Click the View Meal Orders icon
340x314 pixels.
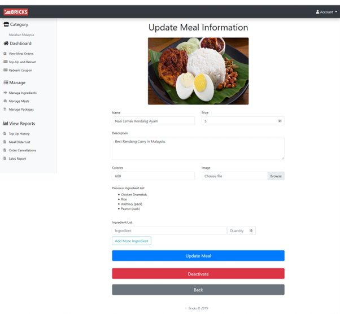(x=5, y=54)
